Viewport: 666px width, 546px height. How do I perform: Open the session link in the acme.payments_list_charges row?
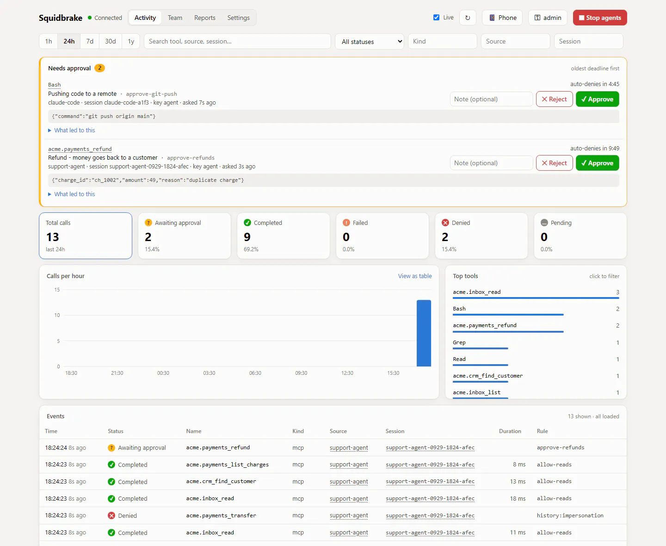(430, 465)
